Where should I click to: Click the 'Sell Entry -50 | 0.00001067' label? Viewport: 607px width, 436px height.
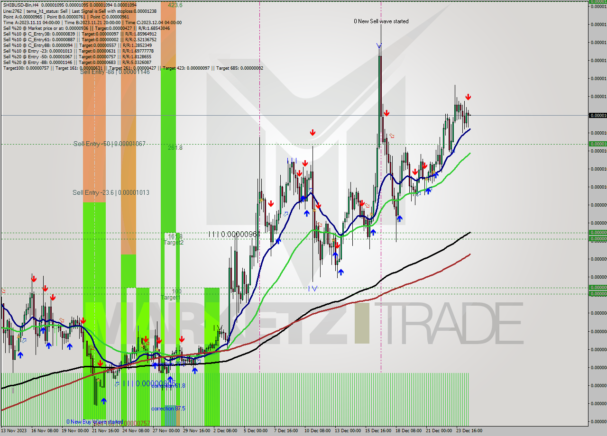[109, 144]
